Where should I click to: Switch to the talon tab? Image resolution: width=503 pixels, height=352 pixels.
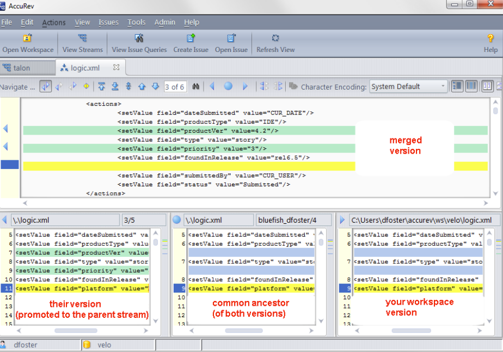[22, 68]
